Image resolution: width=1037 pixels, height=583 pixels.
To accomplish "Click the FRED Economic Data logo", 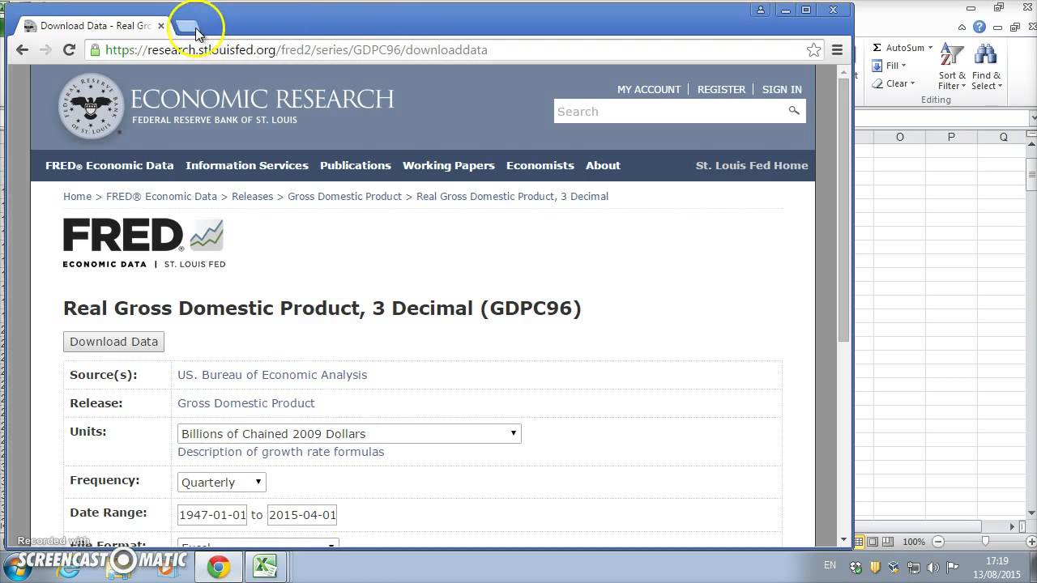I will click(x=144, y=243).
